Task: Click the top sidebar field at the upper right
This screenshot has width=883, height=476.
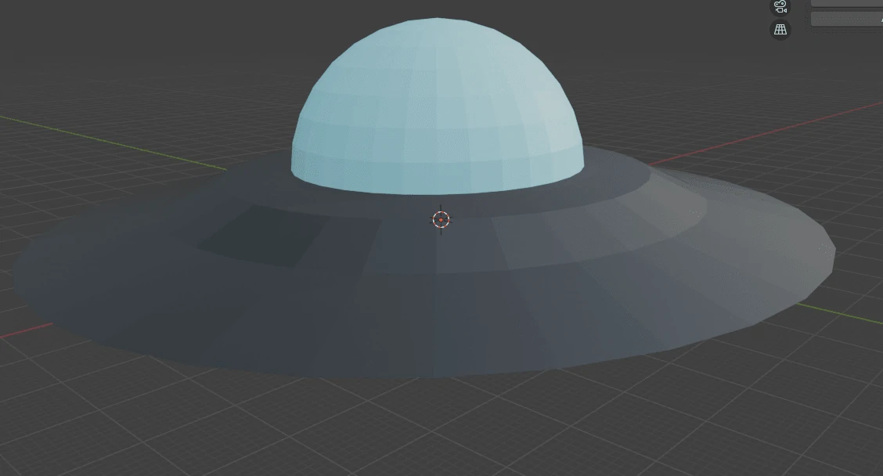Action: (846, 3)
